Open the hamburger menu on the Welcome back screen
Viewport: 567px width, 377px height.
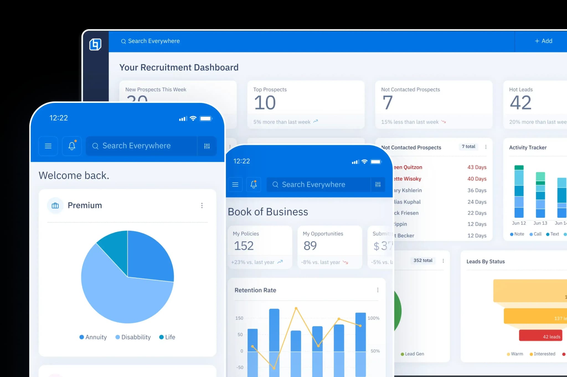[48, 146]
